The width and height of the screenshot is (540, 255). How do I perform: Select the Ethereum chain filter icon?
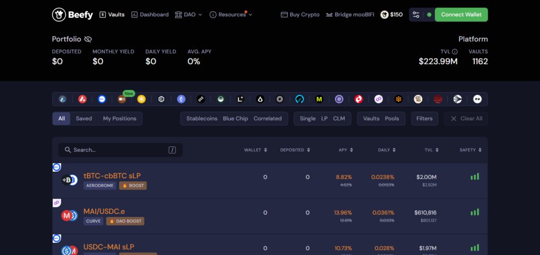(181, 99)
